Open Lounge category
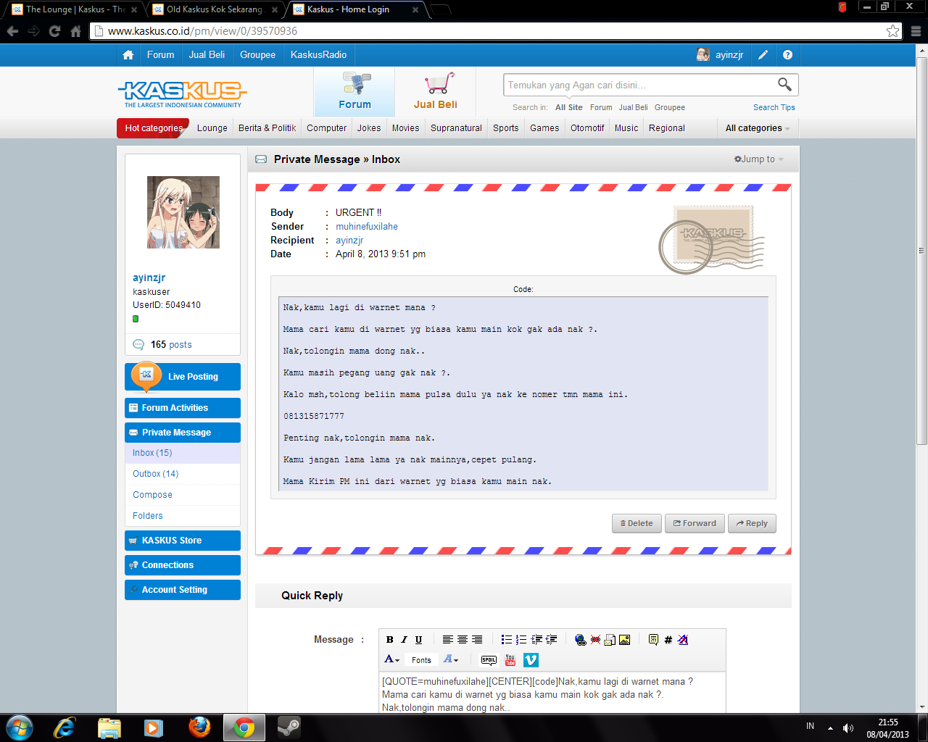 point(212,128)
